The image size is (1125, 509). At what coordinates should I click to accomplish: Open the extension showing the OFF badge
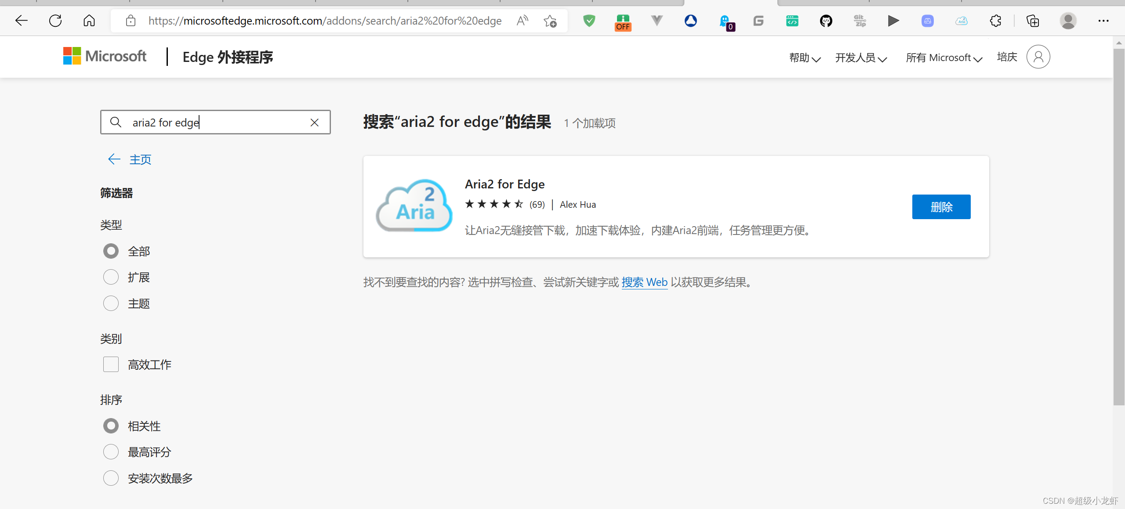coord(623,22)
